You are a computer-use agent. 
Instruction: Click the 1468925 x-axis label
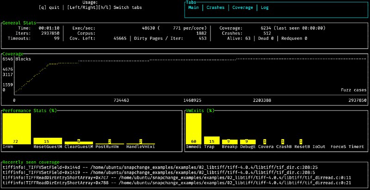coord(192,100)
